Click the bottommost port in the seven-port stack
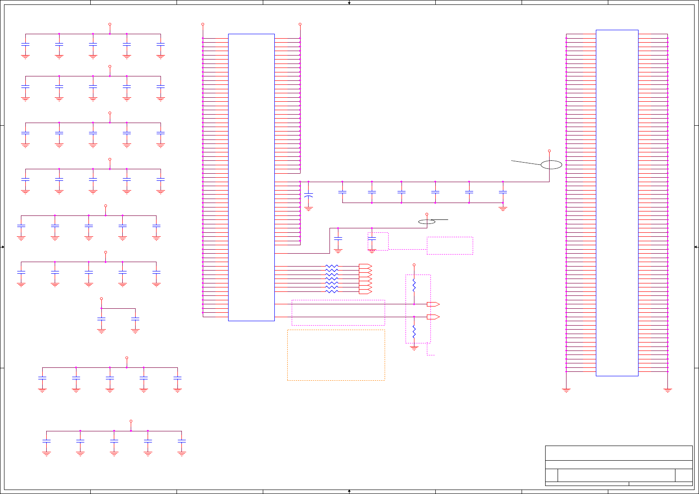 click(x=366, y=292)
